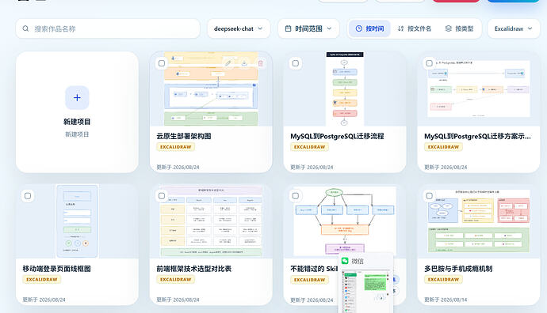This screenshot has width=547, height=313.
Task: Open the 微信 WeChat popup icon
Action: point(345,261)
